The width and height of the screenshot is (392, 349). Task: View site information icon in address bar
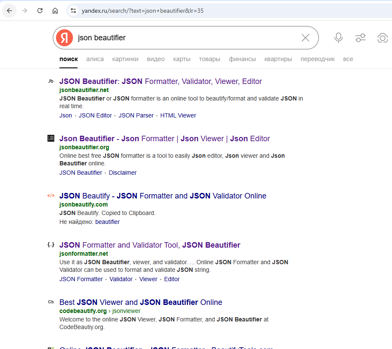coord(73,11)
